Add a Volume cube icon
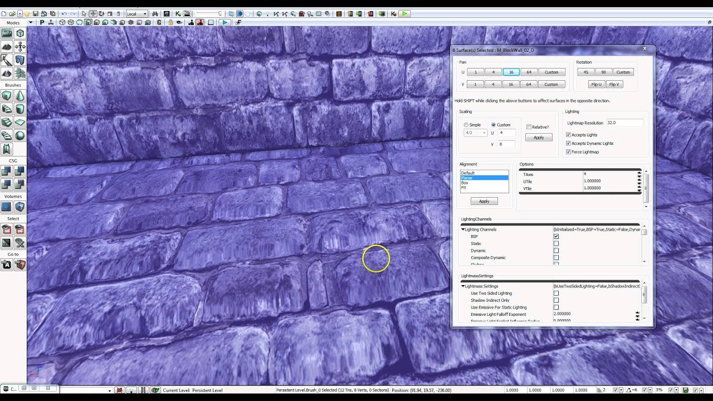The height and width of the screenshot is (401, 713). click(20, 207)
